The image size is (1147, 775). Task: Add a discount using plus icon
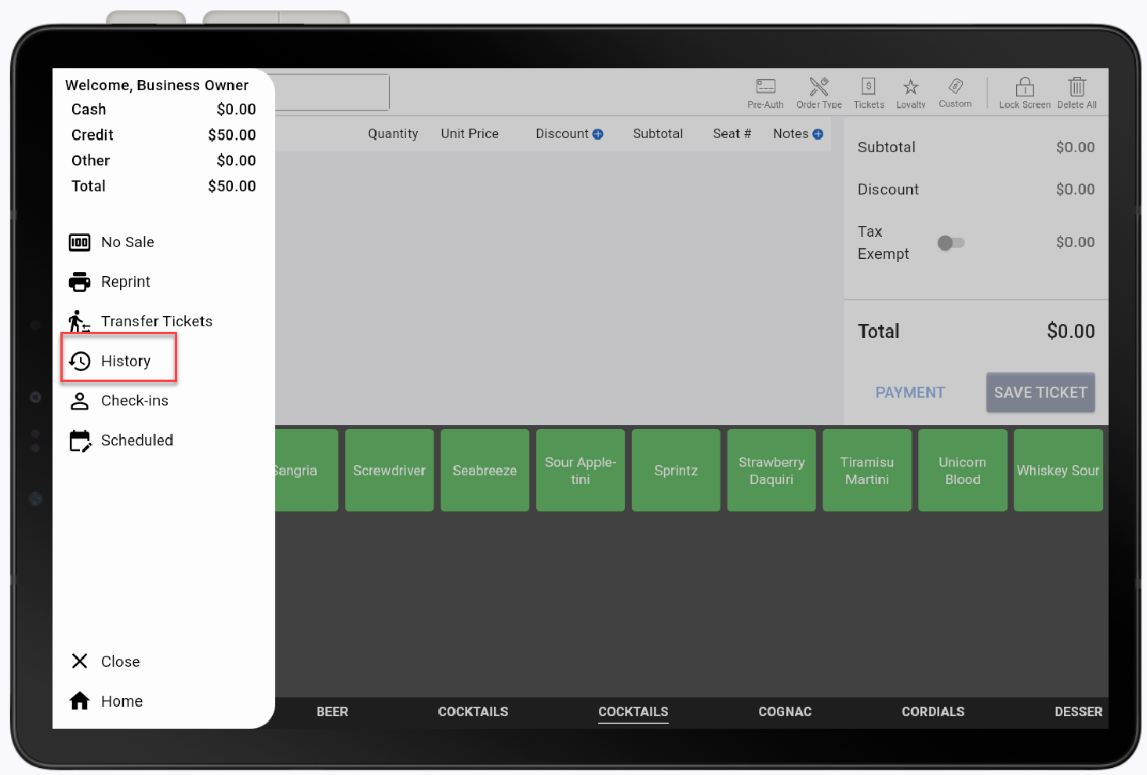click(598, 134)
